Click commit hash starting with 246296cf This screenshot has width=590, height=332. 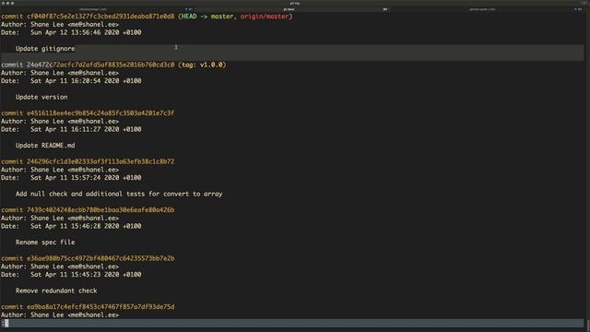point(100,162)
